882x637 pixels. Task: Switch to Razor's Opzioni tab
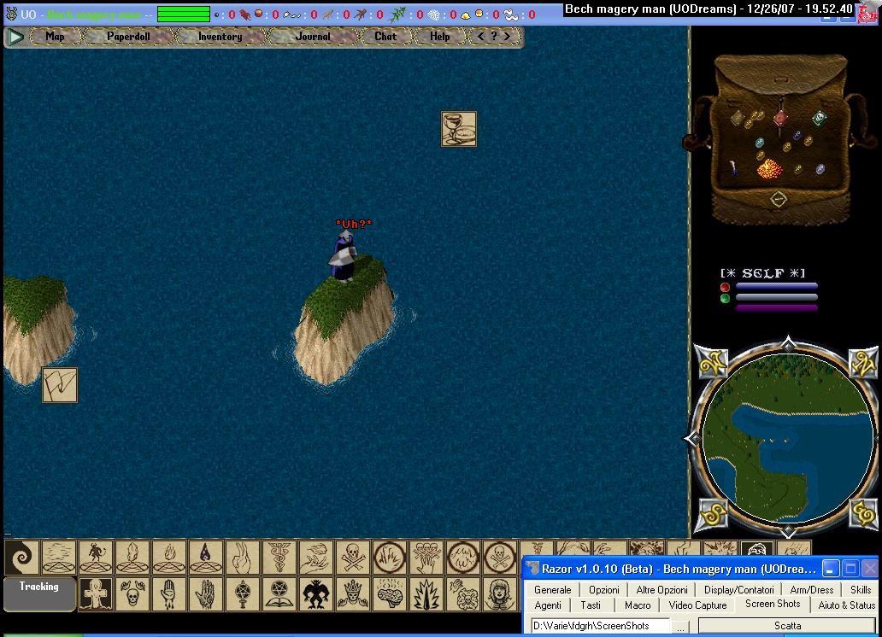(x=604, y=590)
